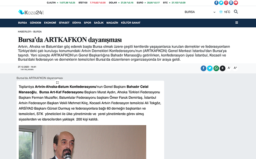
Task: Open the BURSA menu item
Action: (x=22, y=23)
